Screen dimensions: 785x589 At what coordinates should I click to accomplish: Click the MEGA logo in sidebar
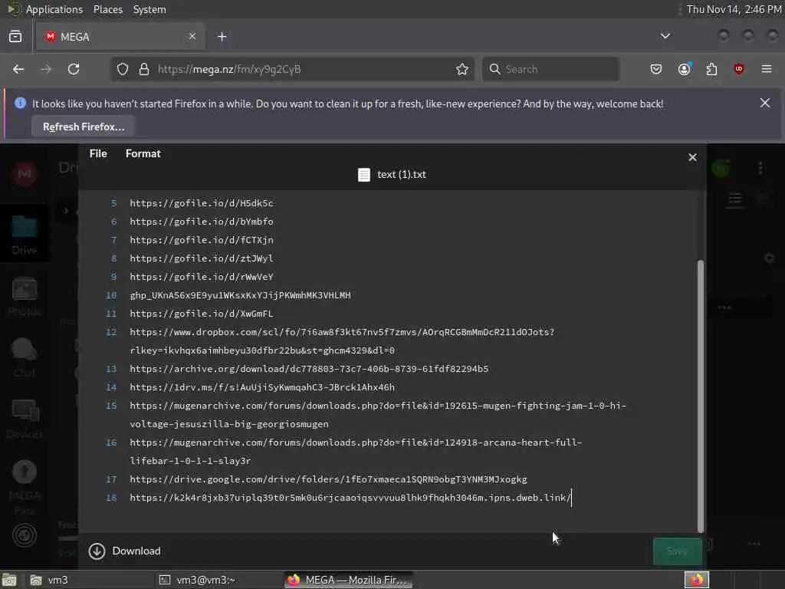point(24,174)
